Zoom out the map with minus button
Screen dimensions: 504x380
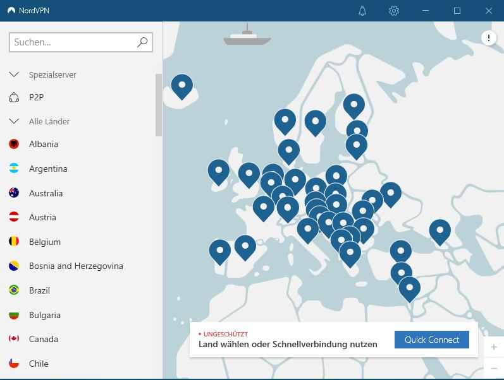tap(494, 368)
